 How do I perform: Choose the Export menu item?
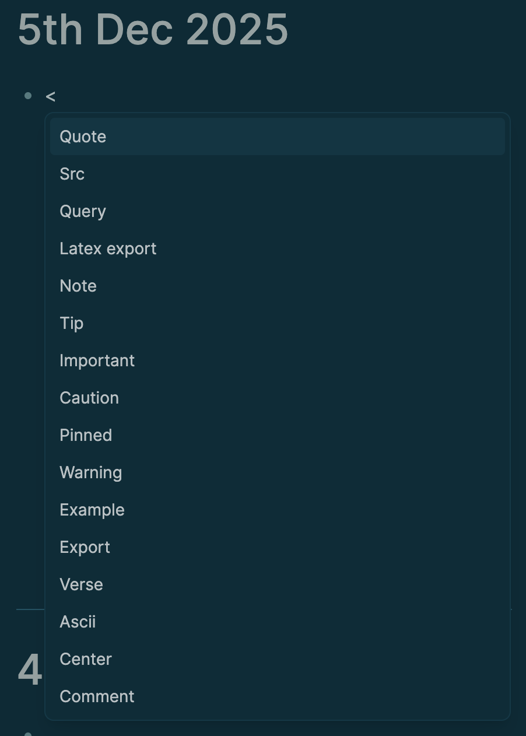85,547
